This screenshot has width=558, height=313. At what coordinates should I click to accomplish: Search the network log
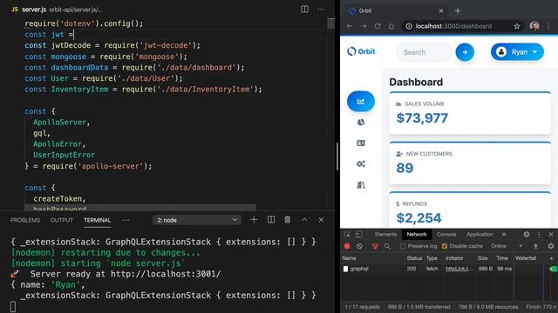pyautogui.click(x=387, y=246)
